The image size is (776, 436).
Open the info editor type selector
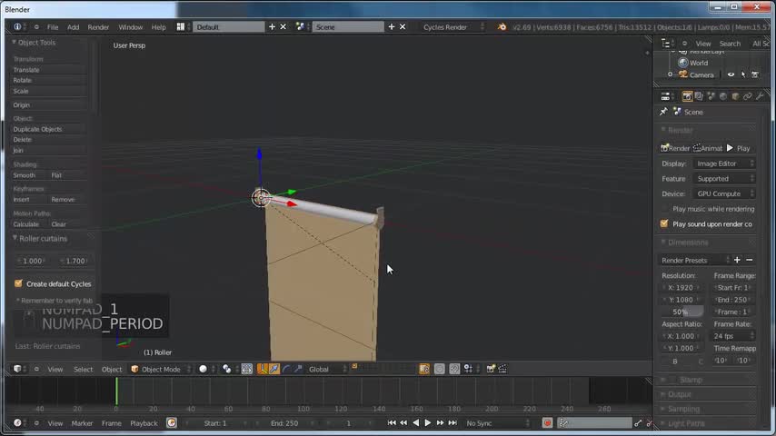click(20, 26)
